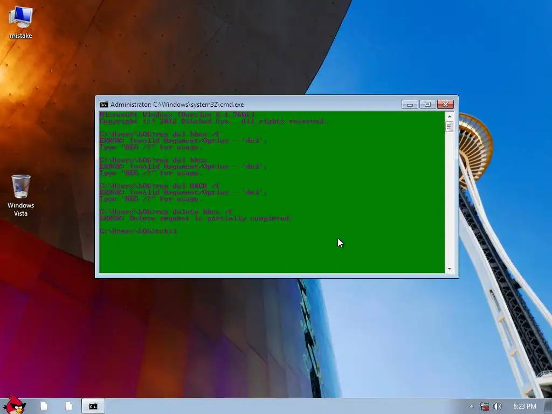552x414 pixels.
Task: Open the network tray icon
Action: tap(485, 406)
